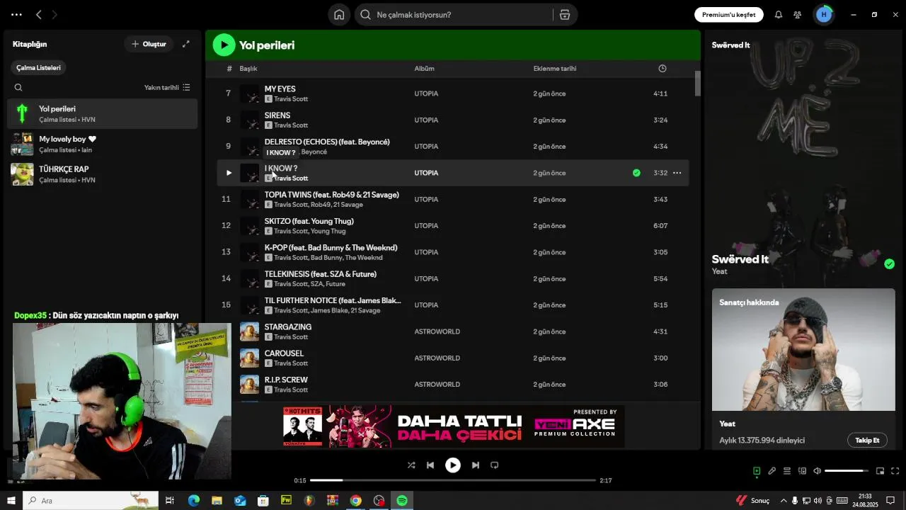Open the Yol perileri playlist in library
The height and width of the screenshot is (510, 906).
[103, 114]
